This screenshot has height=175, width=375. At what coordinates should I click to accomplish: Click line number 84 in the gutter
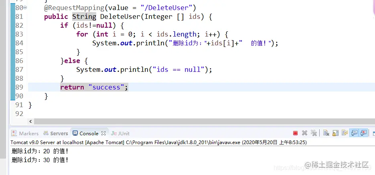[19, 43]
